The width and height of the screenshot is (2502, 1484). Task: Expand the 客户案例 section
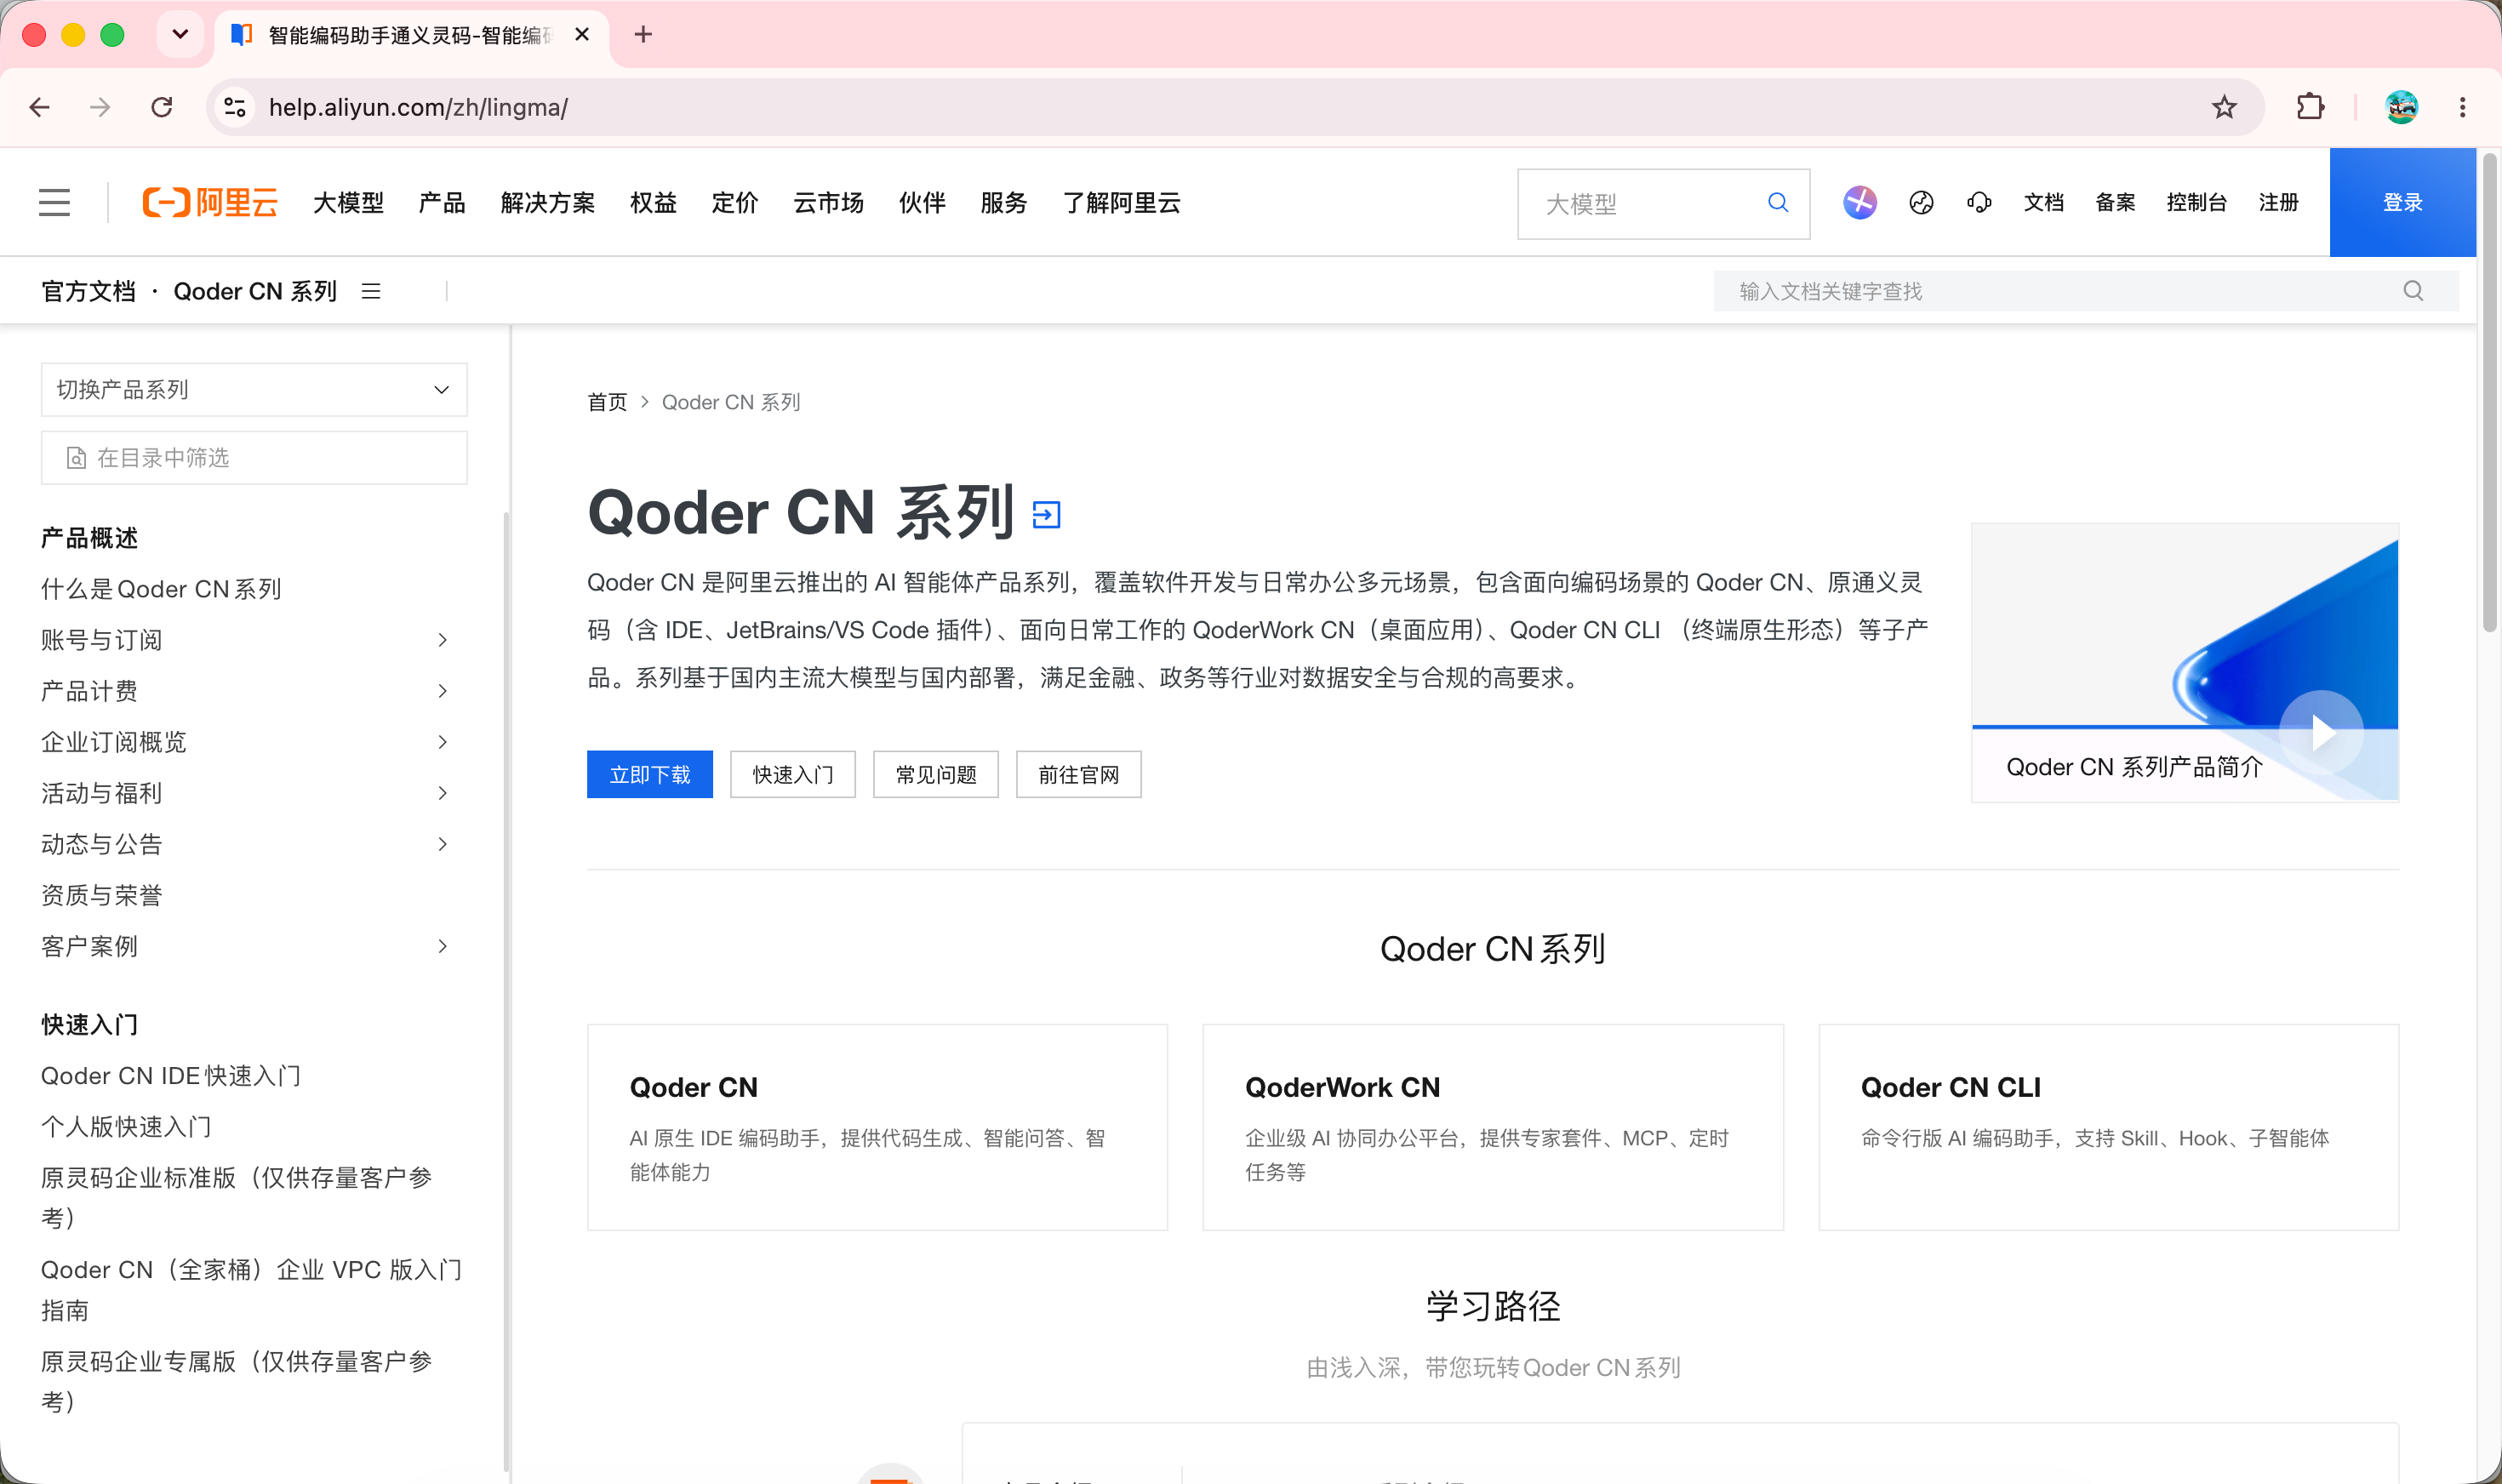443,946
